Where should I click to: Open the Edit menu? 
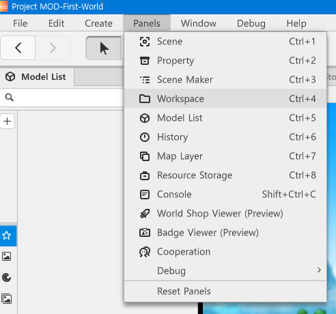click(x=56, y=23)
